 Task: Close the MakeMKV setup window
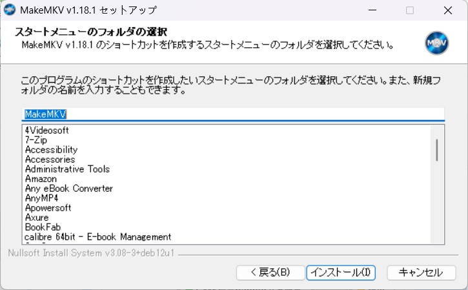coord(448,10)
